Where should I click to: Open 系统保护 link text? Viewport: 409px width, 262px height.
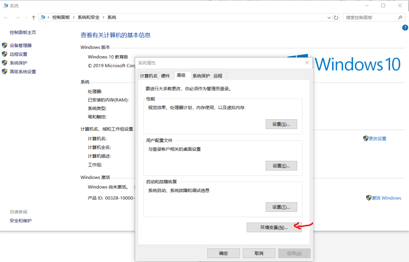tap(19, 63)
